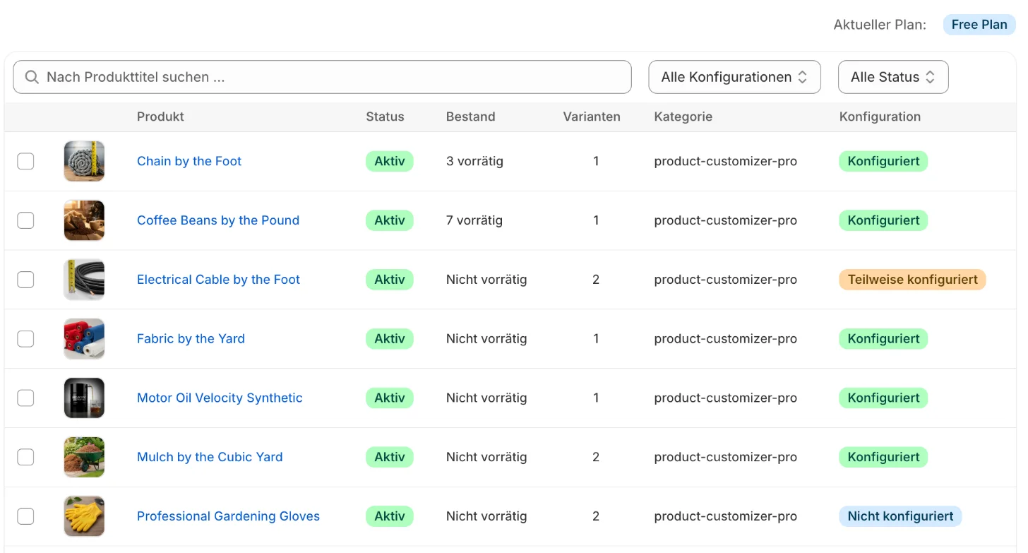Check the Electrical Cable by the Foot row
Image resolution: width=1028 pixels, height=553 pixels.
(x=25, y=280)
